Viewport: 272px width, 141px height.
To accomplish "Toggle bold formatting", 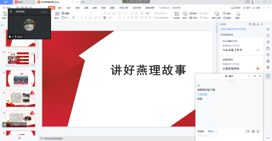I will [x=74, y=18].
